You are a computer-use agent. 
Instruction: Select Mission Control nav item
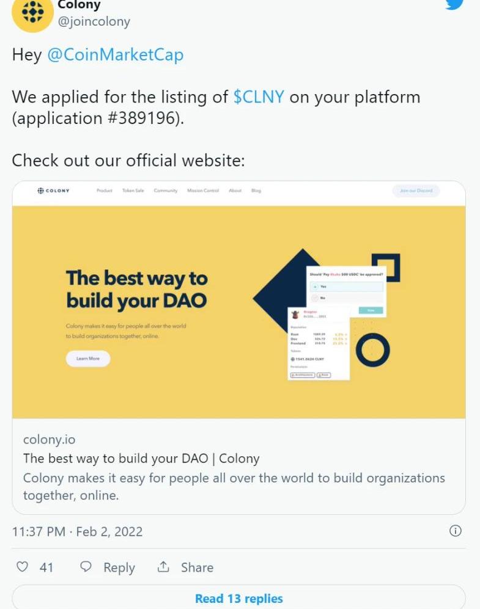pos(203,191)
